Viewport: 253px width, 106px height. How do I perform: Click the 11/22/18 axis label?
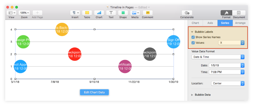(134, 82)
